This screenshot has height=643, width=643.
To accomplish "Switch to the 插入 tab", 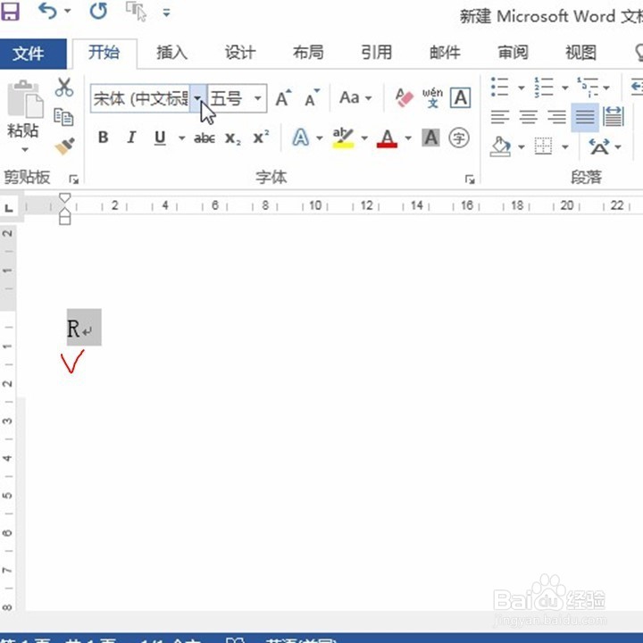I will (x=171, y=53).
